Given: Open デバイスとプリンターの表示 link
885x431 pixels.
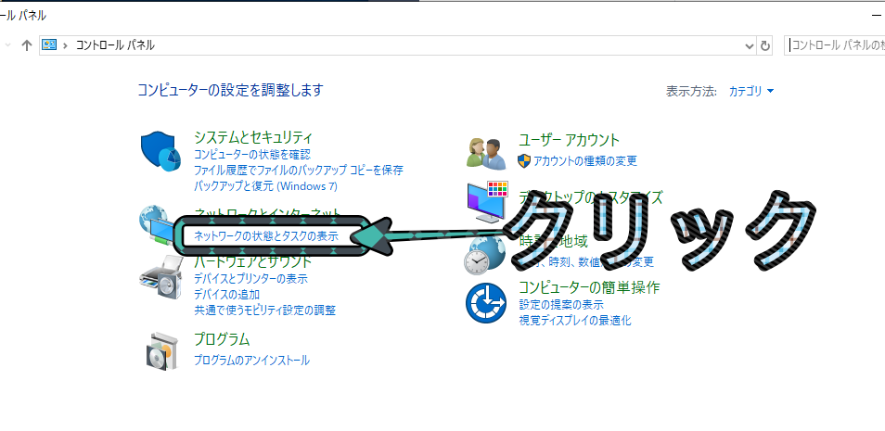Looking at the screenshot, I should coord(250,278).
